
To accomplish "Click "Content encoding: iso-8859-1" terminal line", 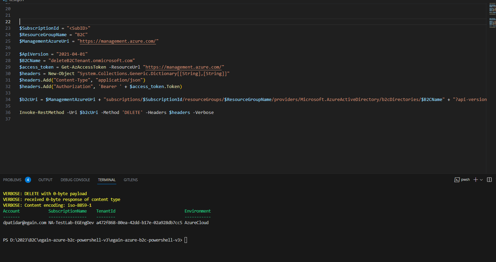I will click(47, 205).
